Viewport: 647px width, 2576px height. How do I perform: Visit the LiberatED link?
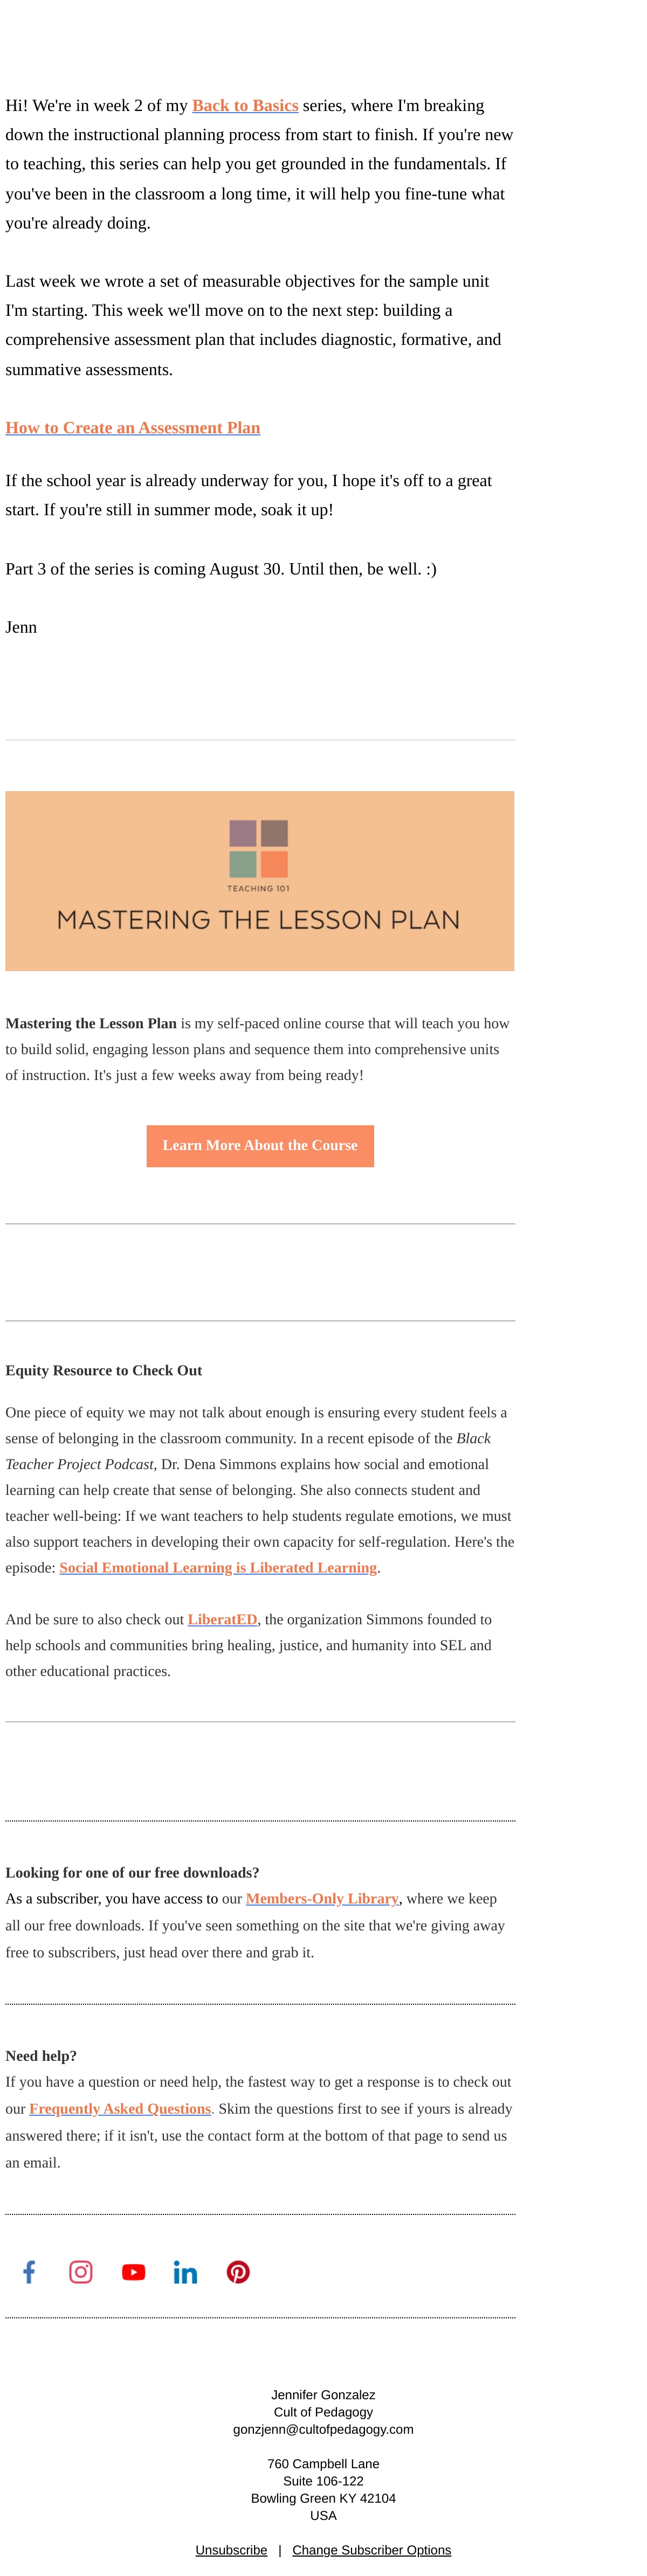pyautogui.click(x=223, y=1619)
